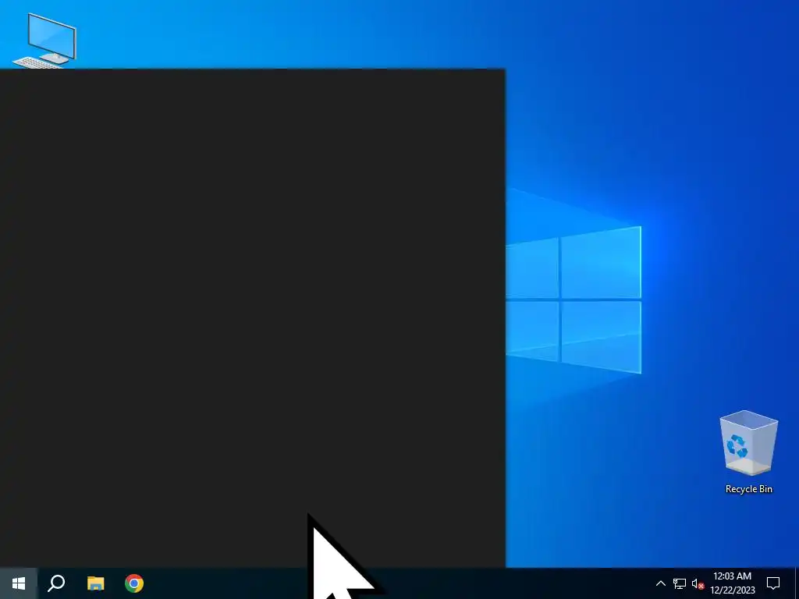Open the network status tray icon
This screenshot has width=799, height=599.
coord(680,583)
